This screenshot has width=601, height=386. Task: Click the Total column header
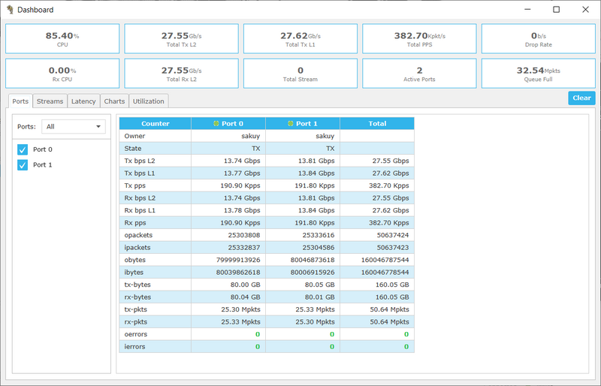377,124
